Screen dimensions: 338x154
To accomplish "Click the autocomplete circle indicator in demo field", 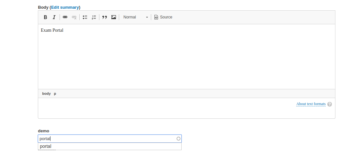I will pos(178,139).
